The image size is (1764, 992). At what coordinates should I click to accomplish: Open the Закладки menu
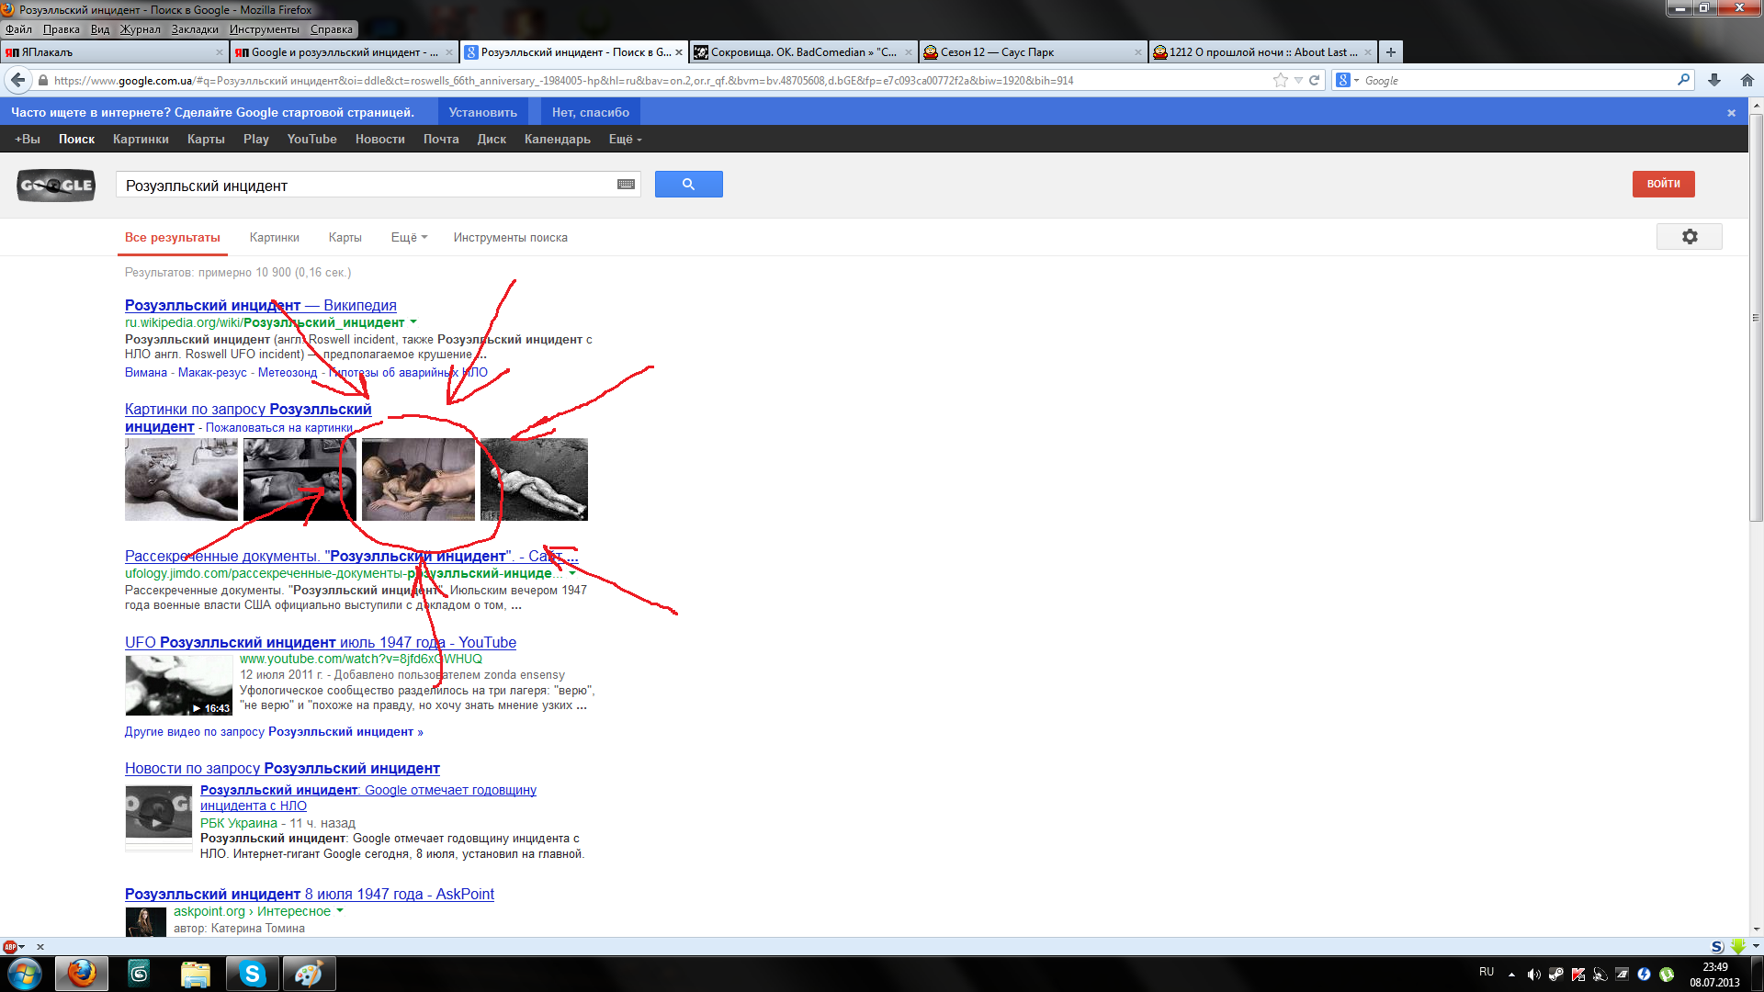[x=195, y=29]
